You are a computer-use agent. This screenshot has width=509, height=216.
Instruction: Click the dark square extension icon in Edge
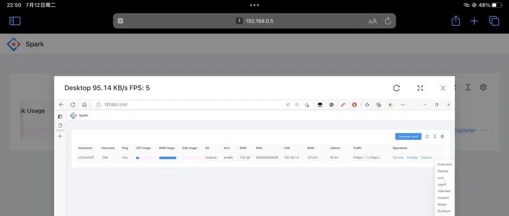pyautogui.click(x=320, y=105)
